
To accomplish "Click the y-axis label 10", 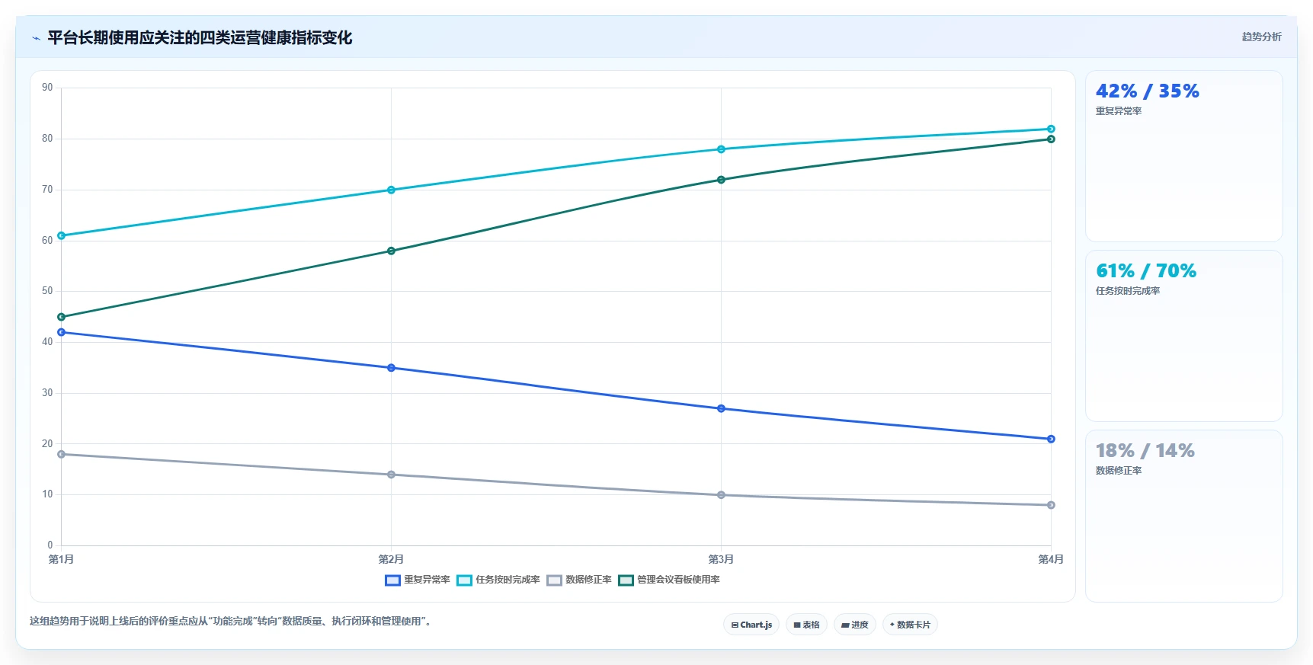I will click(x=47, y=494).
